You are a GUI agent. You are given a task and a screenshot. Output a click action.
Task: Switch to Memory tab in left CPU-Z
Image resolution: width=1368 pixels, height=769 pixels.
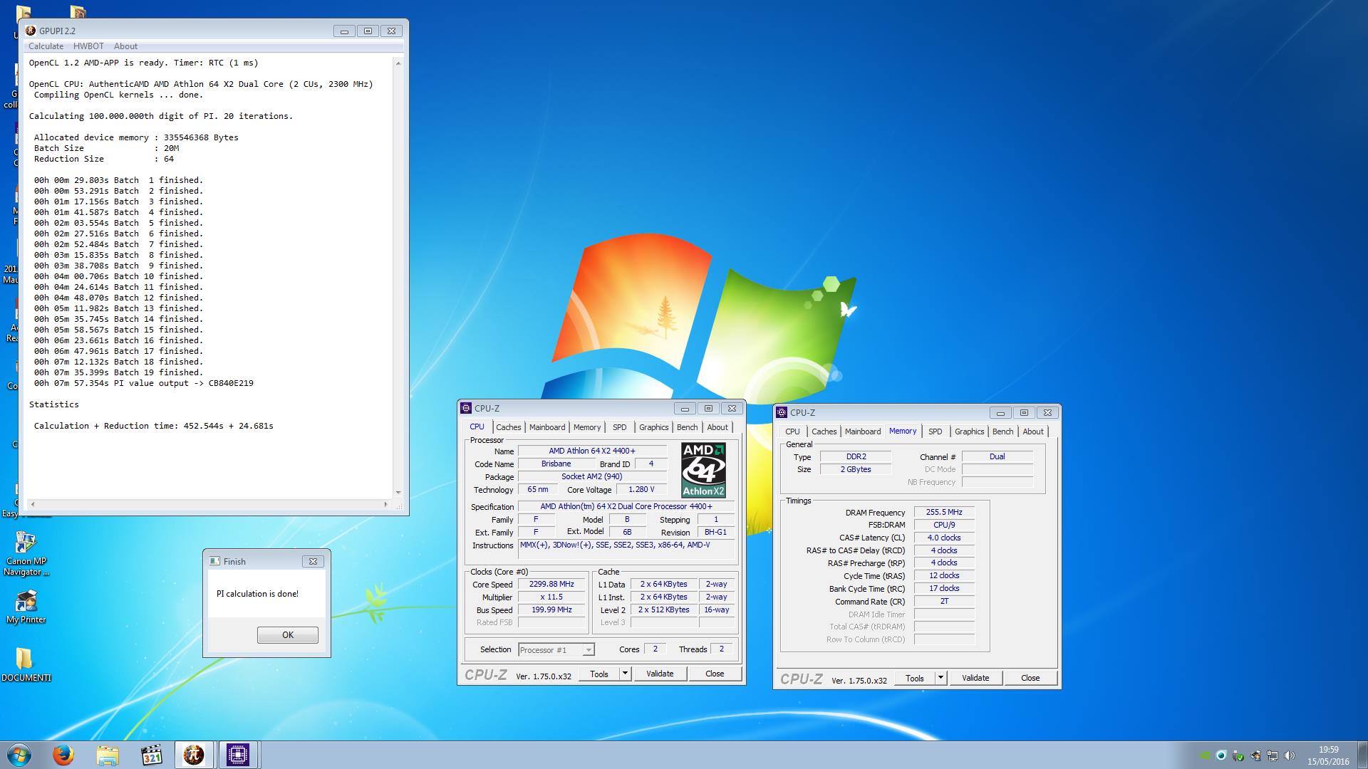tap(587, 427)
